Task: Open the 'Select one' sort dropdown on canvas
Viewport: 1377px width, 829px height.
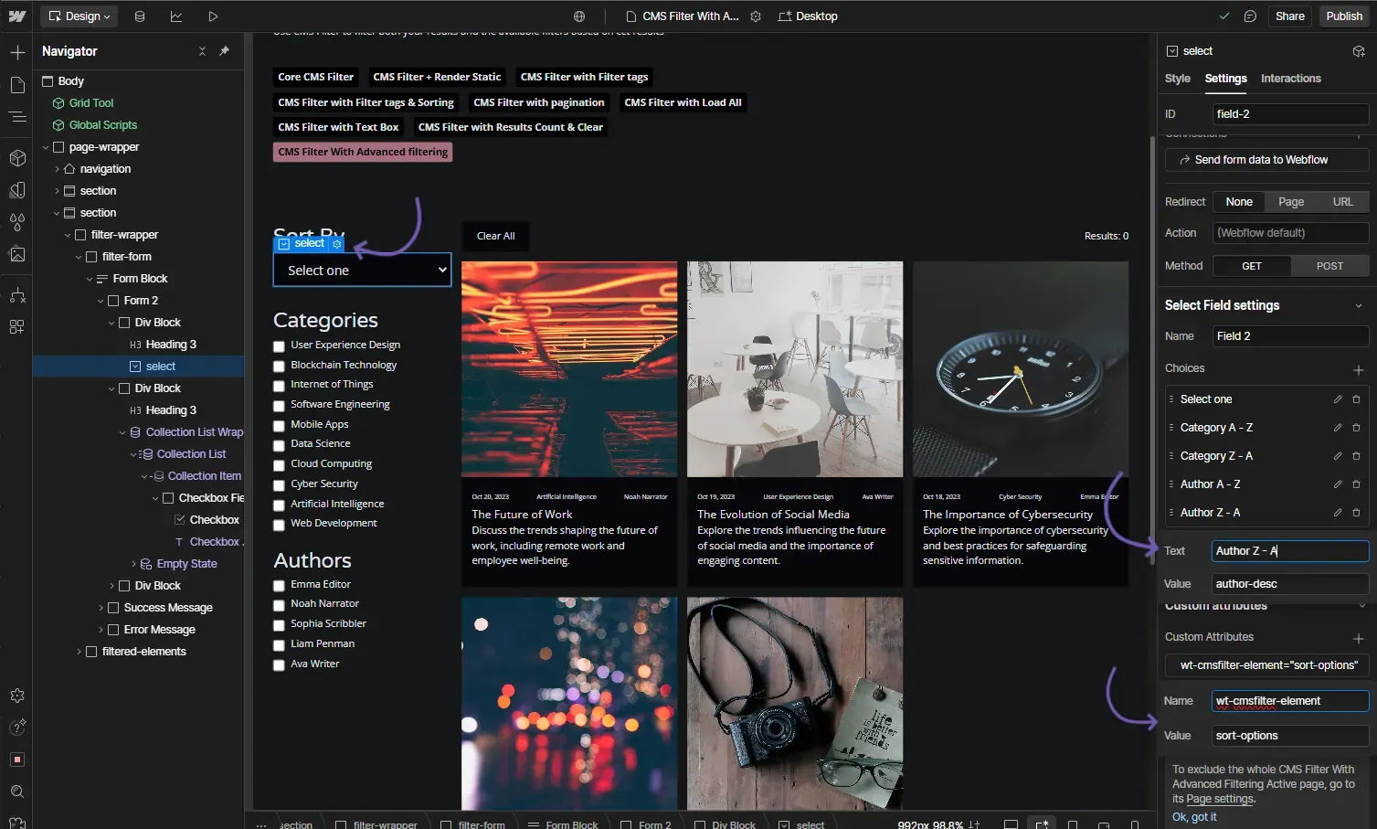Action: (x=363, y=271)
